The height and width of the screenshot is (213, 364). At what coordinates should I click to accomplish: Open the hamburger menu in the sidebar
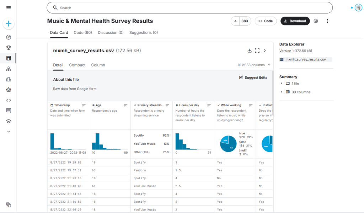[x=9, y=7]
